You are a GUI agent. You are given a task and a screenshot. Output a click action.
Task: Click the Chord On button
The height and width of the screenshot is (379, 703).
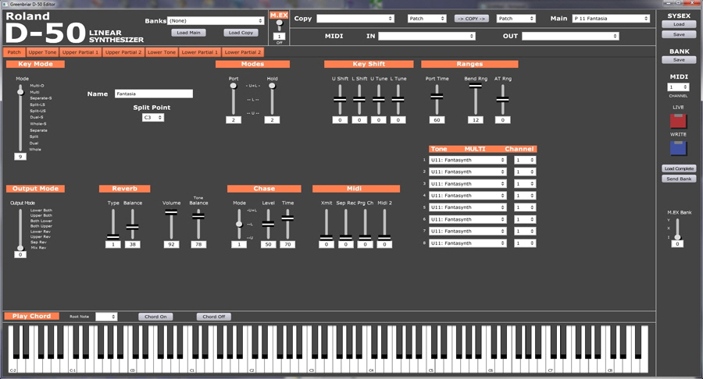pyautogui.click(x=155, y=317)
